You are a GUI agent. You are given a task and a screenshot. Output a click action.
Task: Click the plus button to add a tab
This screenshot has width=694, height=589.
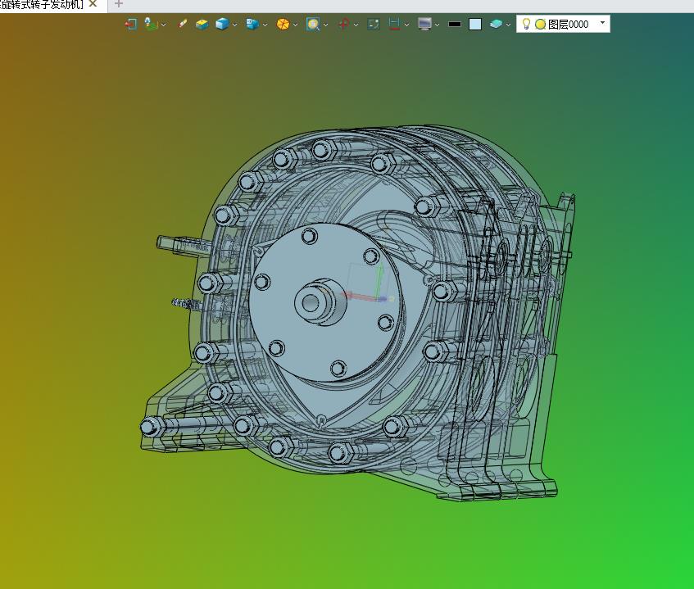pos(118,4)
